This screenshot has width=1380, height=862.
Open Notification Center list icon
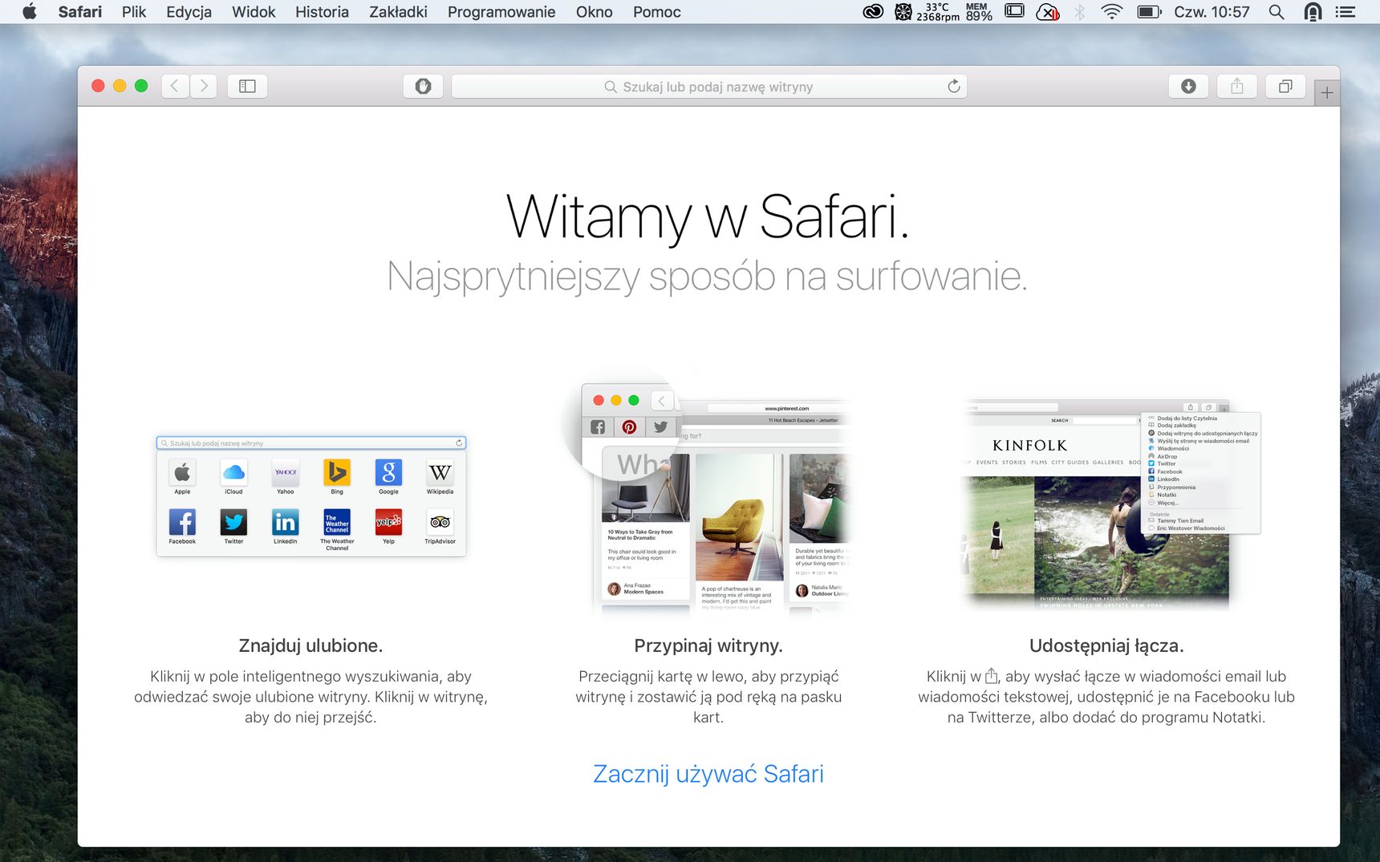(x=1345, y=11)
